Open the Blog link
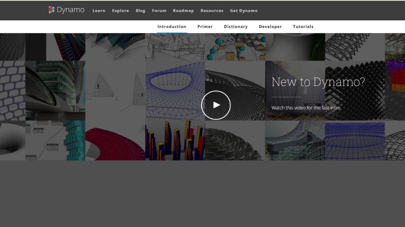The height and width of the screenshot is (227, 405). coord(140,11)
